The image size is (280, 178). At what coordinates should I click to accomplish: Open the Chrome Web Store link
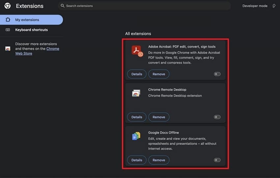pos(37,51)
